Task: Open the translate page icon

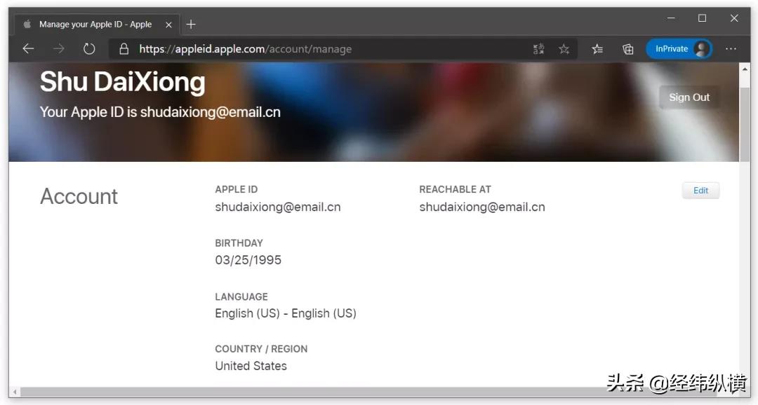Action: click(x=538, y=48)
